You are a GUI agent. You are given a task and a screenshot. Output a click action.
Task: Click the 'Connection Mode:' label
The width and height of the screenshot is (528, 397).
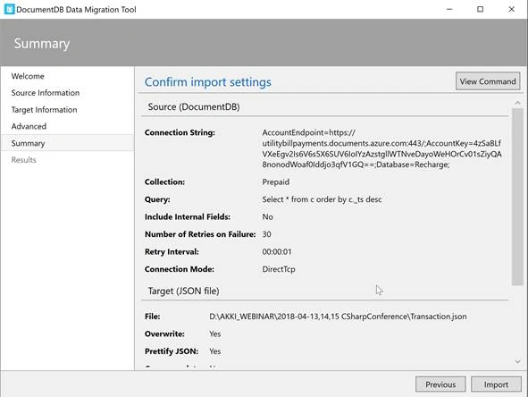[180, 269]
